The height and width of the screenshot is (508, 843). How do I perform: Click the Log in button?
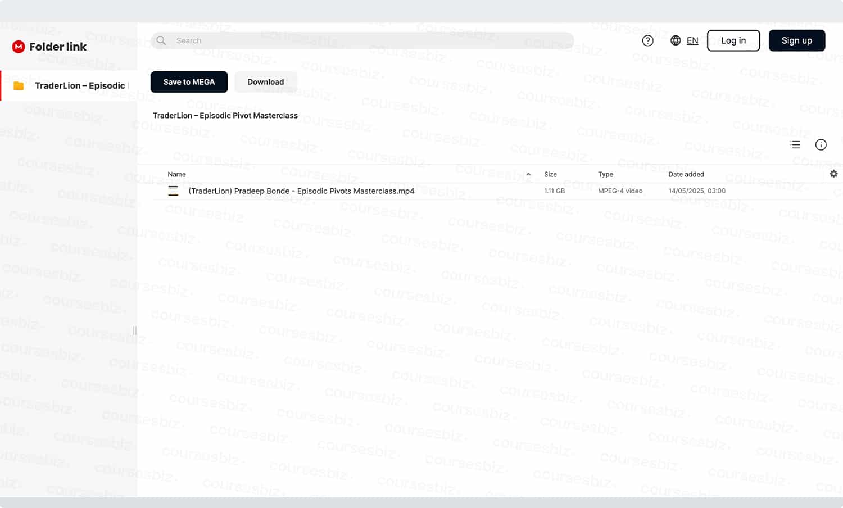click(733, 40)
